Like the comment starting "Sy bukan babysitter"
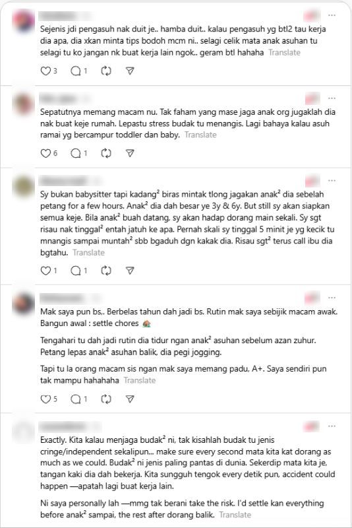 pos(45,271)
